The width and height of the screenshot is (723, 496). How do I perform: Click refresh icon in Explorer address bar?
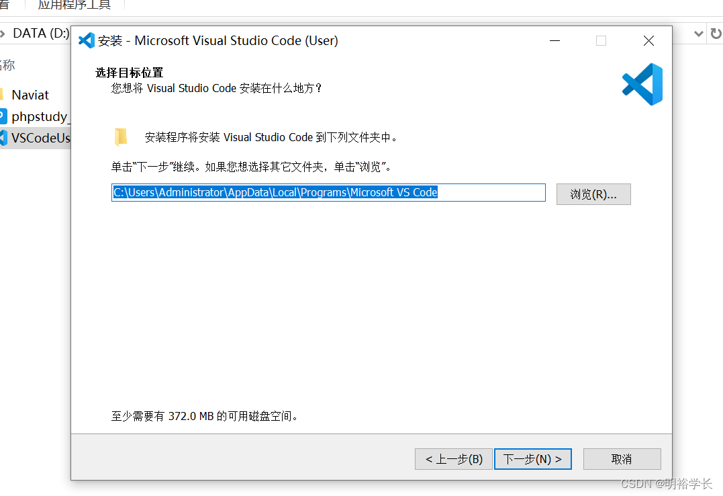click(716, 34)
